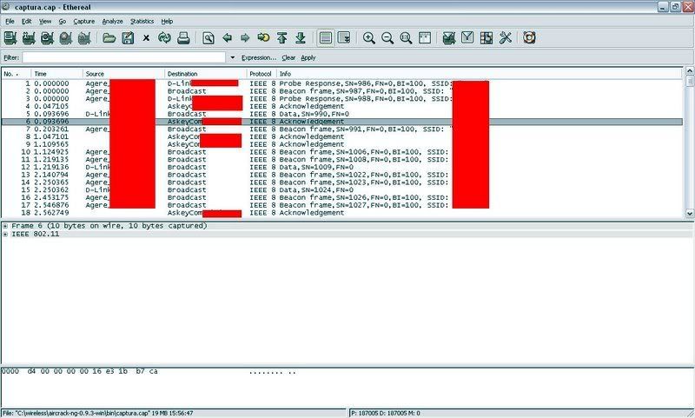Image resolution: width=695 pixels, height=418 pixels.
Task: Sort by the Protocol column header
Action: click(261, 74)
